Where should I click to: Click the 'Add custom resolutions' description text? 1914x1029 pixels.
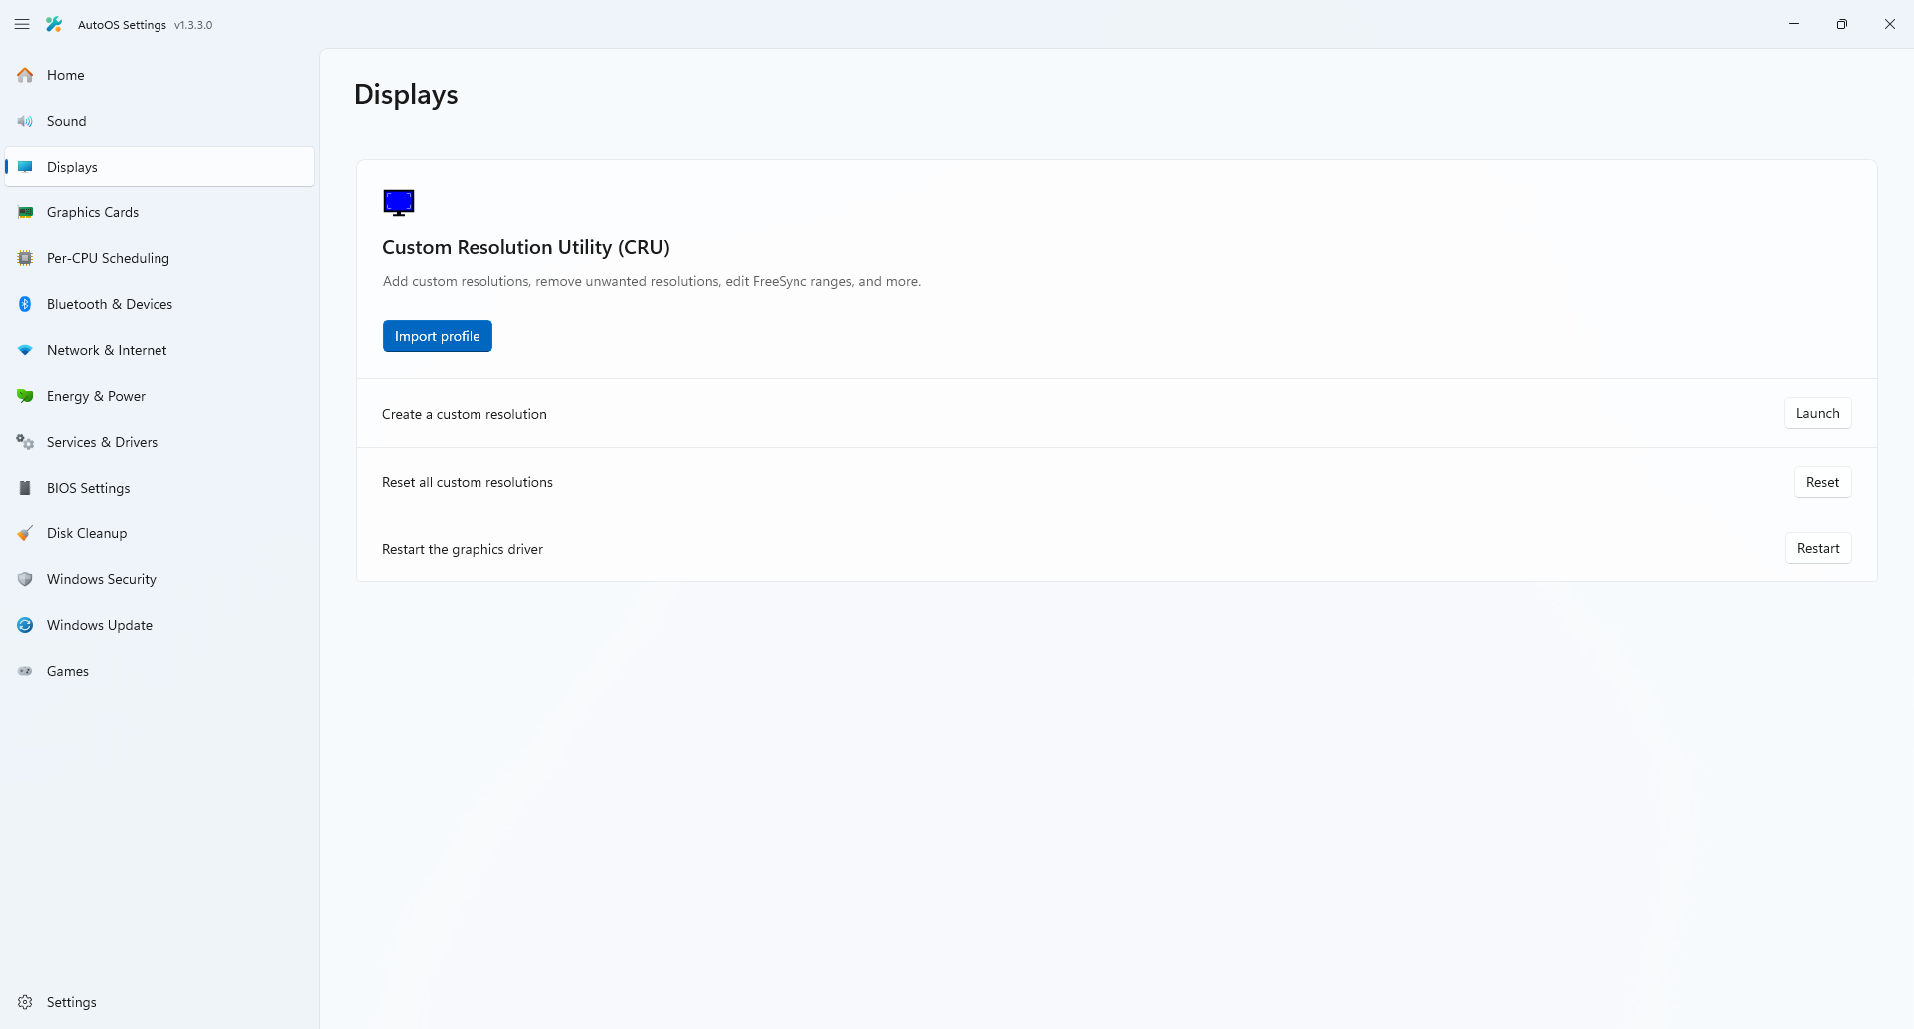(x=652, y=281)
